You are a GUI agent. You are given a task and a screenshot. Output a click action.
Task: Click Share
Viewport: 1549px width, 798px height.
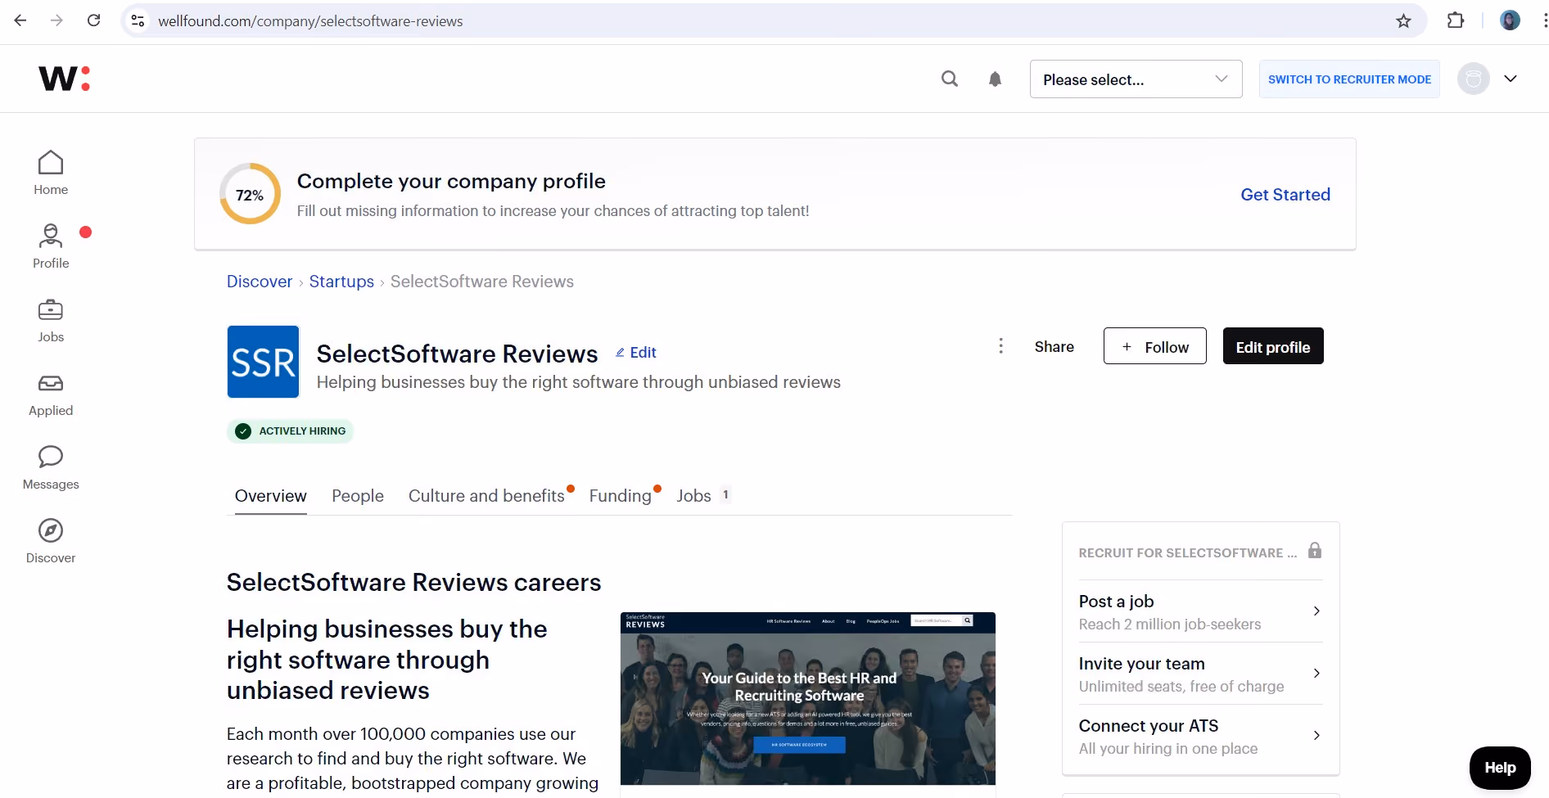pyautogui.click(x=1054, y=347)
